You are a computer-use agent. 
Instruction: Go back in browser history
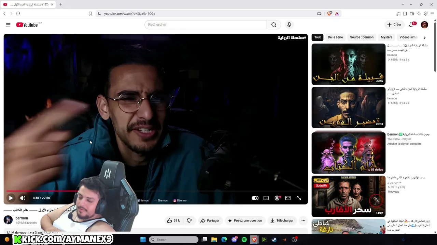[x=4, y=14]
